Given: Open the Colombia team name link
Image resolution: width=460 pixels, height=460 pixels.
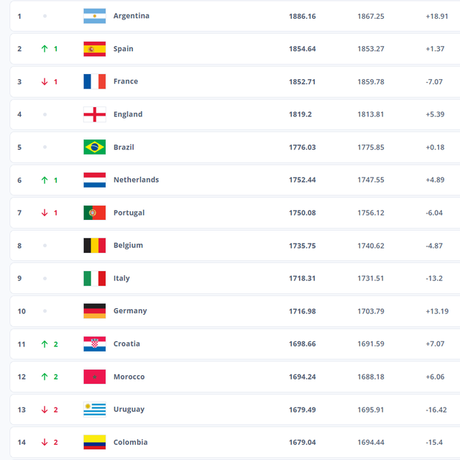Looking at the screenshot, I should point(131,442).
